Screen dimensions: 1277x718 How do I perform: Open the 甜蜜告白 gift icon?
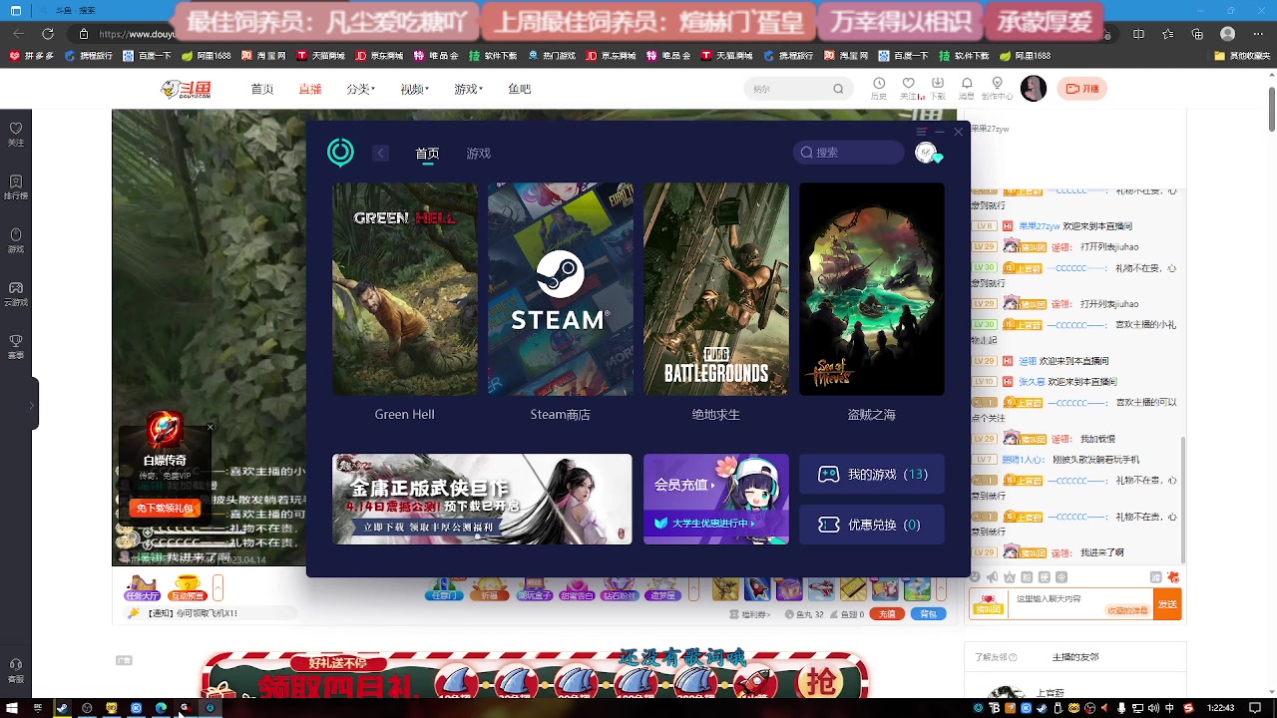577,589
